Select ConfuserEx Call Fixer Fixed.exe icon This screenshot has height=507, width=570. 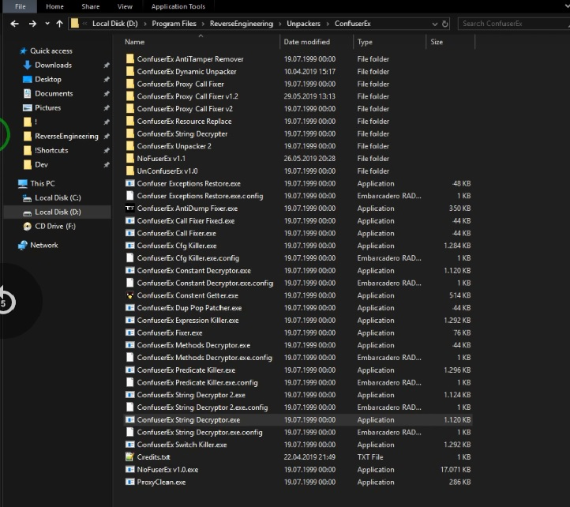(x=129, y=221)
